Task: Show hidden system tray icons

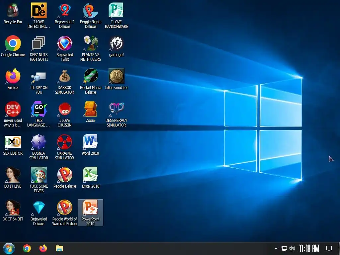Action: click(x=276, y=248)
